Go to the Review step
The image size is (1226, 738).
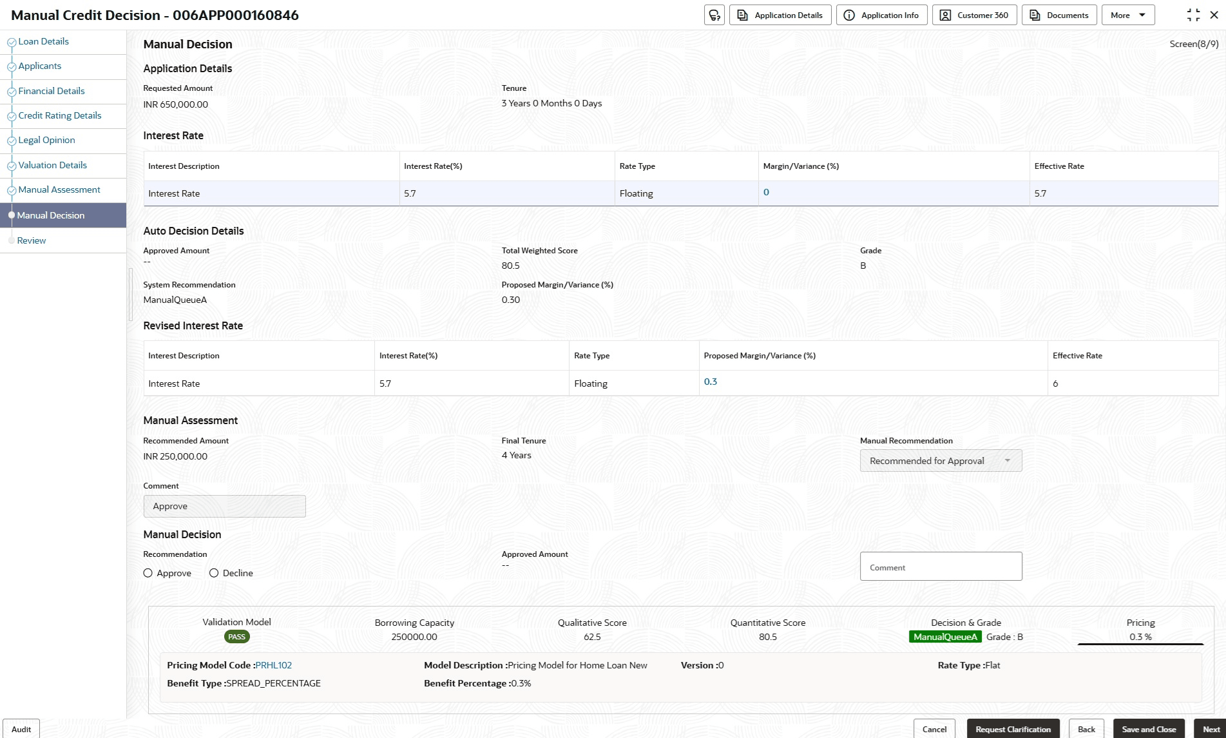32,240
